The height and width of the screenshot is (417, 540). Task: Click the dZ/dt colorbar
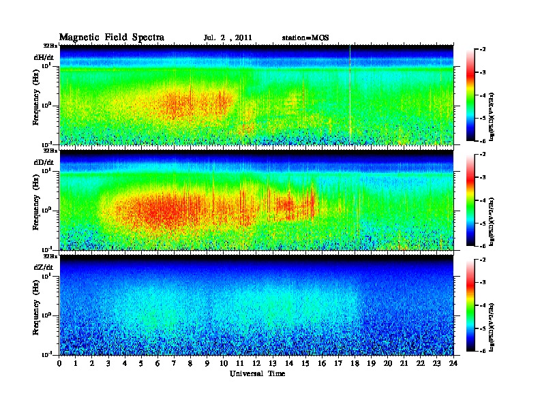click(x=470, y=305)
